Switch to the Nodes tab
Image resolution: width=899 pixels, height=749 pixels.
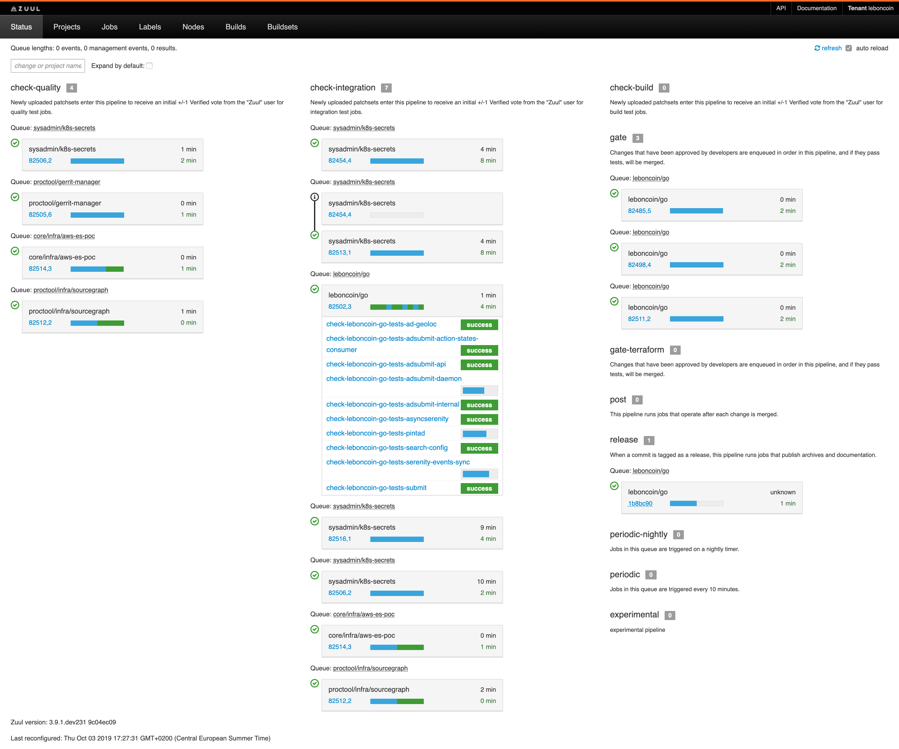pyautogui.click(x=193, y=27)
